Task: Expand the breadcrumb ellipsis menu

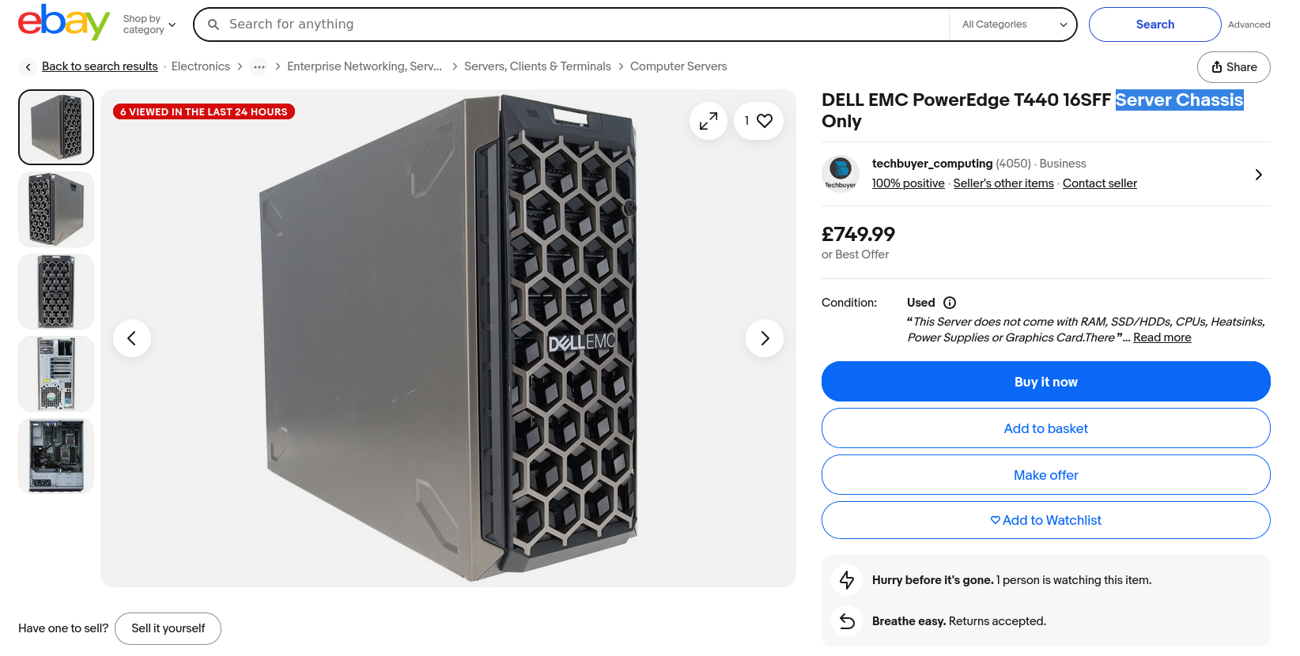Action: pos(259,67)
